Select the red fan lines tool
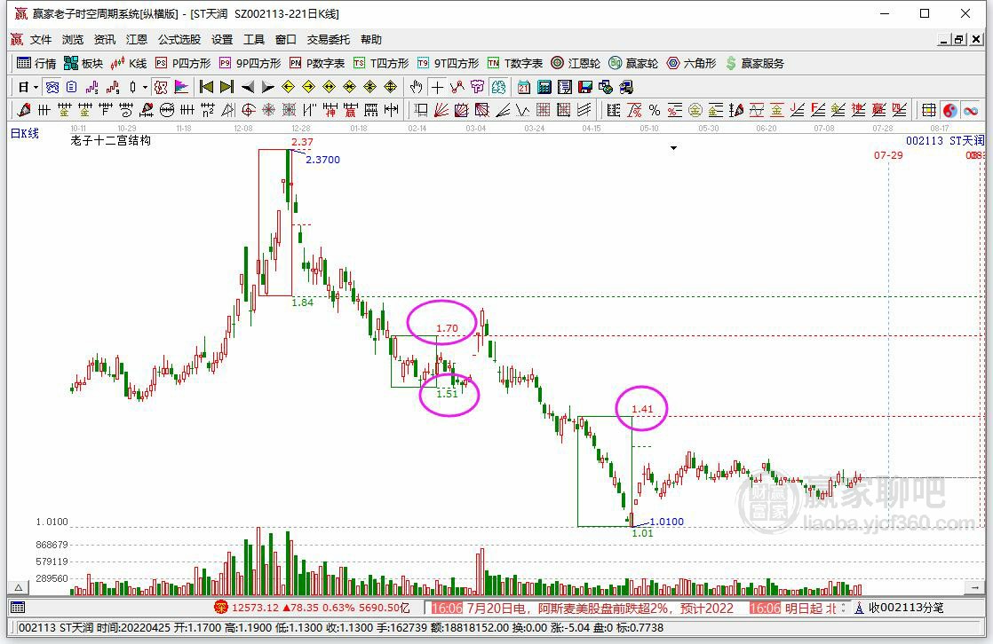Viewport: 993px width, 644px height. [x=441, y=110]
